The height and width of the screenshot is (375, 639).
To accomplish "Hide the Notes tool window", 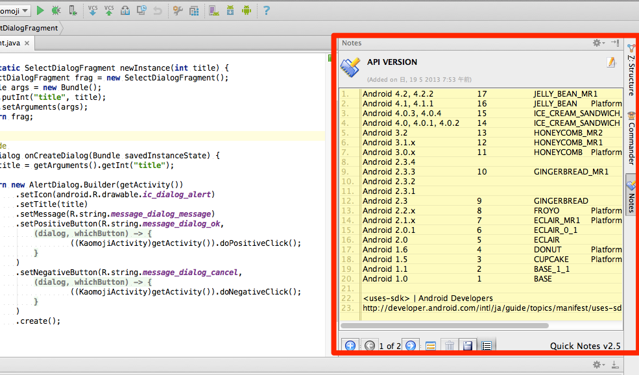I will coord(615,43).
